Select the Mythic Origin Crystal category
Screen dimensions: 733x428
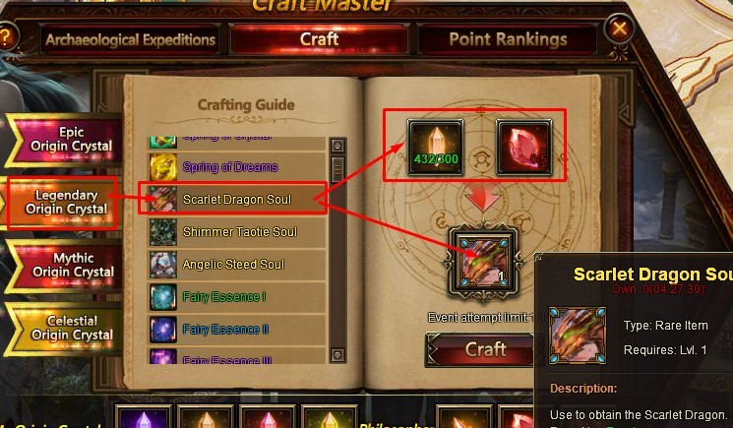pos(66,265)
